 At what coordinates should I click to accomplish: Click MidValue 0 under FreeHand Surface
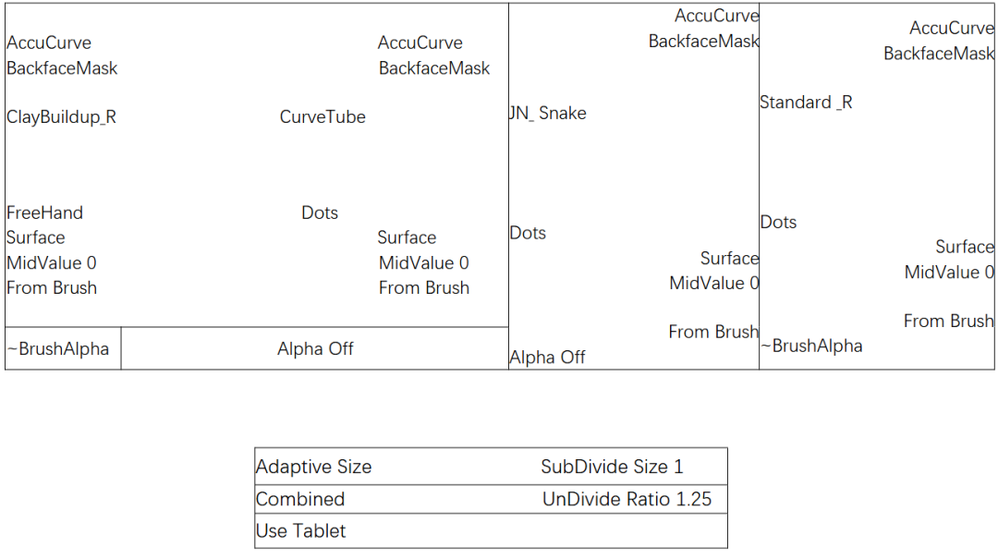(x=52, y=263)
